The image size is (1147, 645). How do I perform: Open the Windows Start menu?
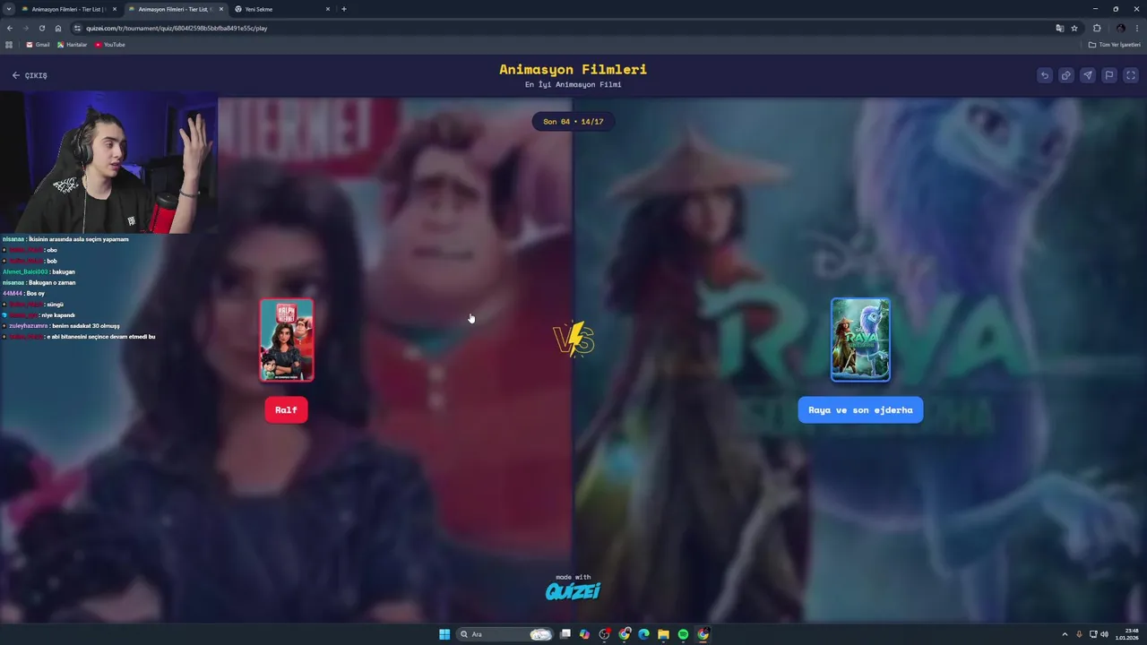coord(444,634)
